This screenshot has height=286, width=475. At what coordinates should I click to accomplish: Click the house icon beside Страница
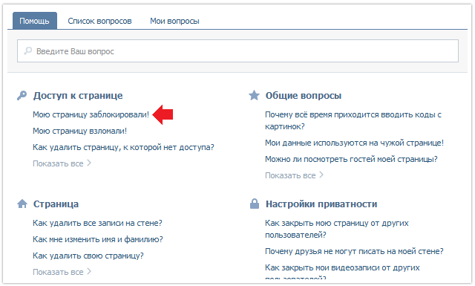[22, 204]
